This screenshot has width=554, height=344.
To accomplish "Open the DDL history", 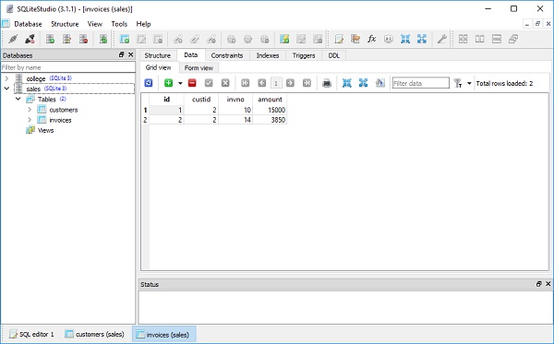I will tap(355, 39).
